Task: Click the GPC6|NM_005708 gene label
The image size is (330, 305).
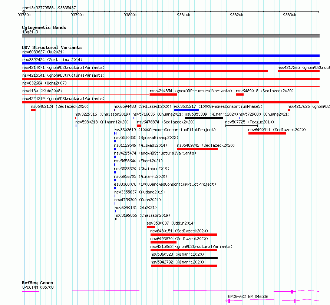Action: tap(38, 287)
